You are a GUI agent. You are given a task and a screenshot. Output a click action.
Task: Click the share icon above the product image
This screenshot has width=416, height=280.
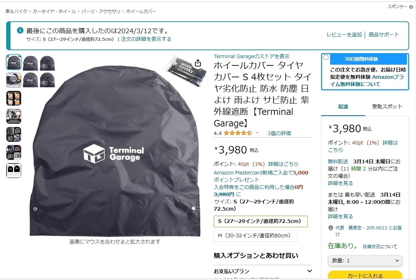pyautogui.click(x=198, y=63)
